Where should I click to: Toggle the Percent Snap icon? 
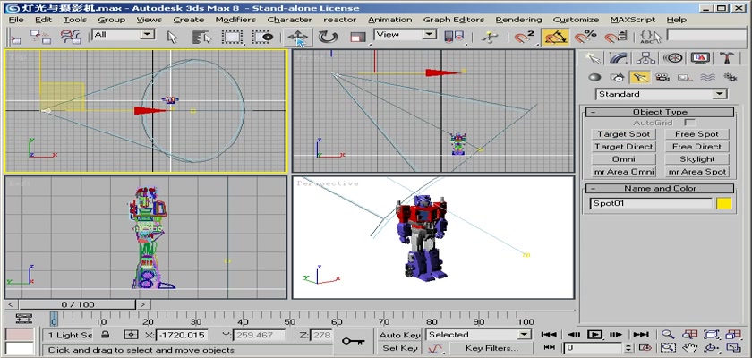(585, 37)
